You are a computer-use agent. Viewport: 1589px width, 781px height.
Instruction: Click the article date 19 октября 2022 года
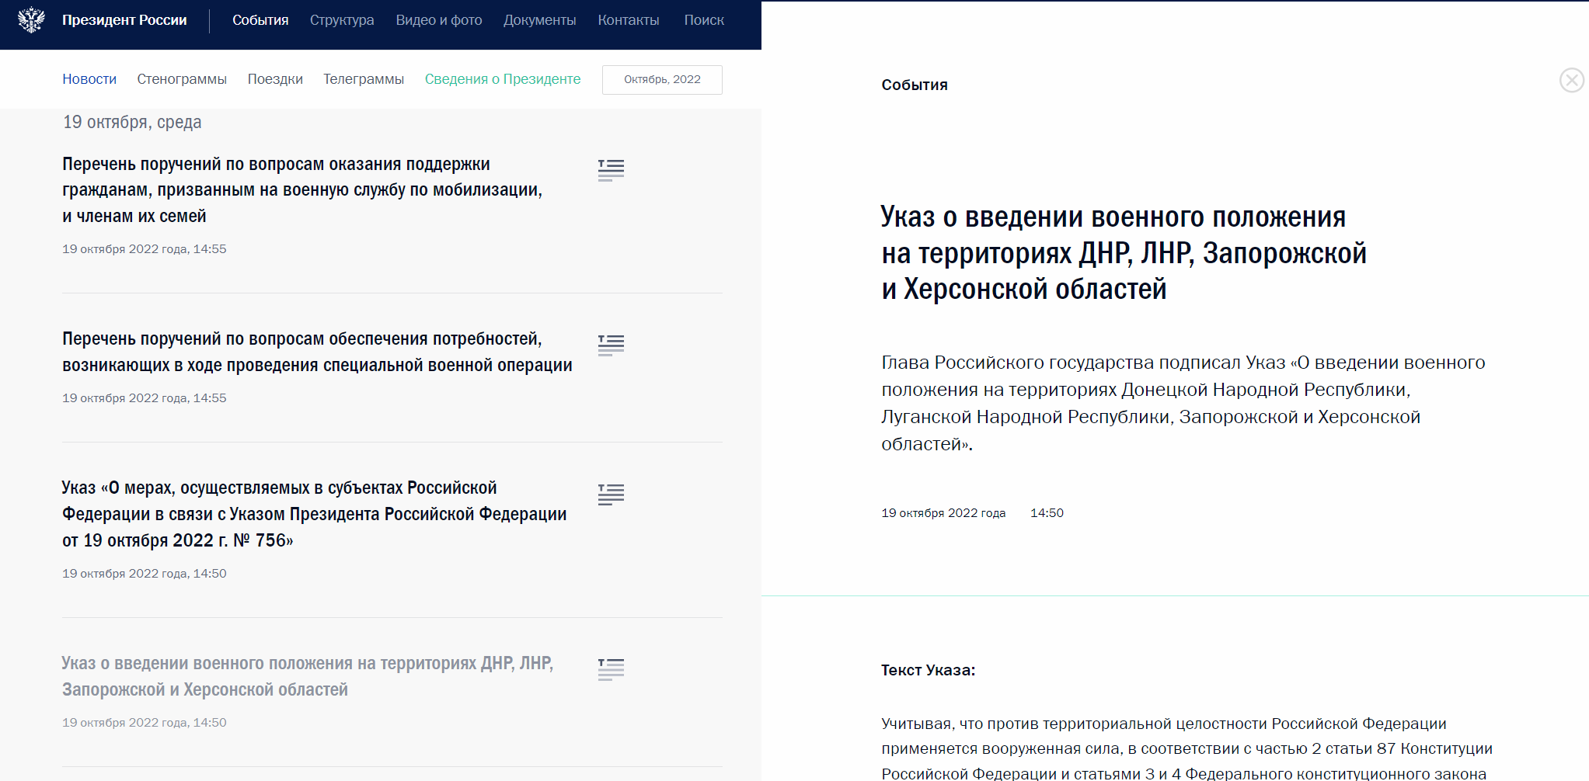[943, 513]
